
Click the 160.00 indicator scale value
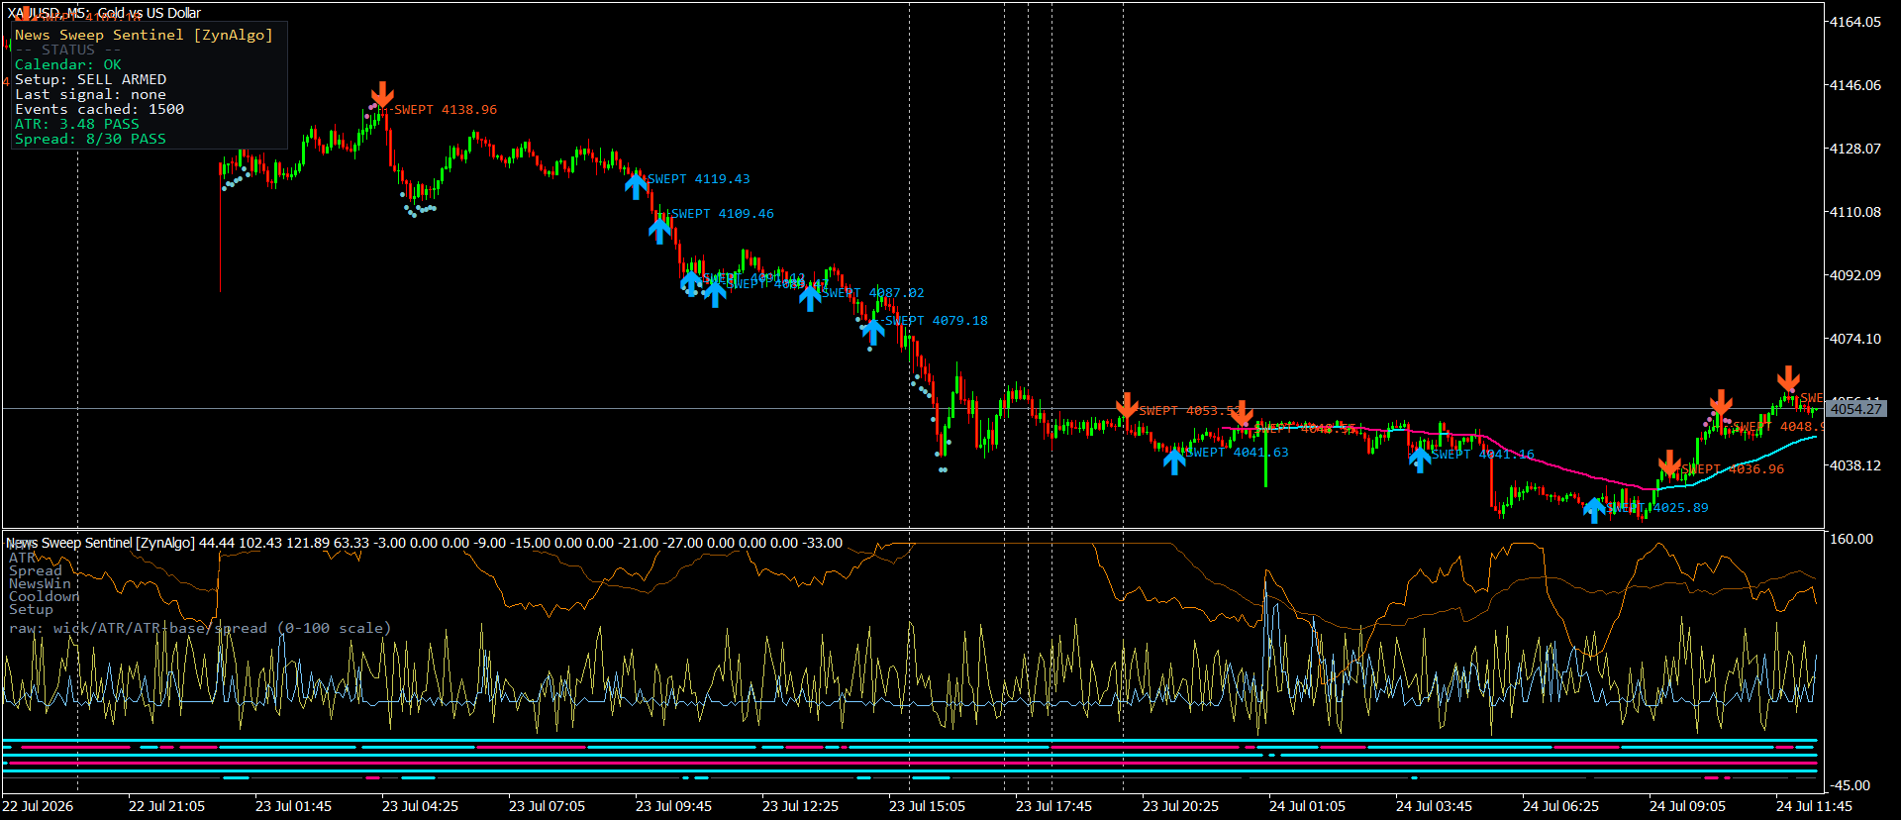(x=1851, y=539)
